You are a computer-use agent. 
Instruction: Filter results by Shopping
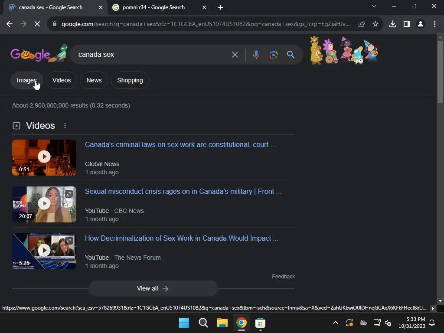point(130,80)
